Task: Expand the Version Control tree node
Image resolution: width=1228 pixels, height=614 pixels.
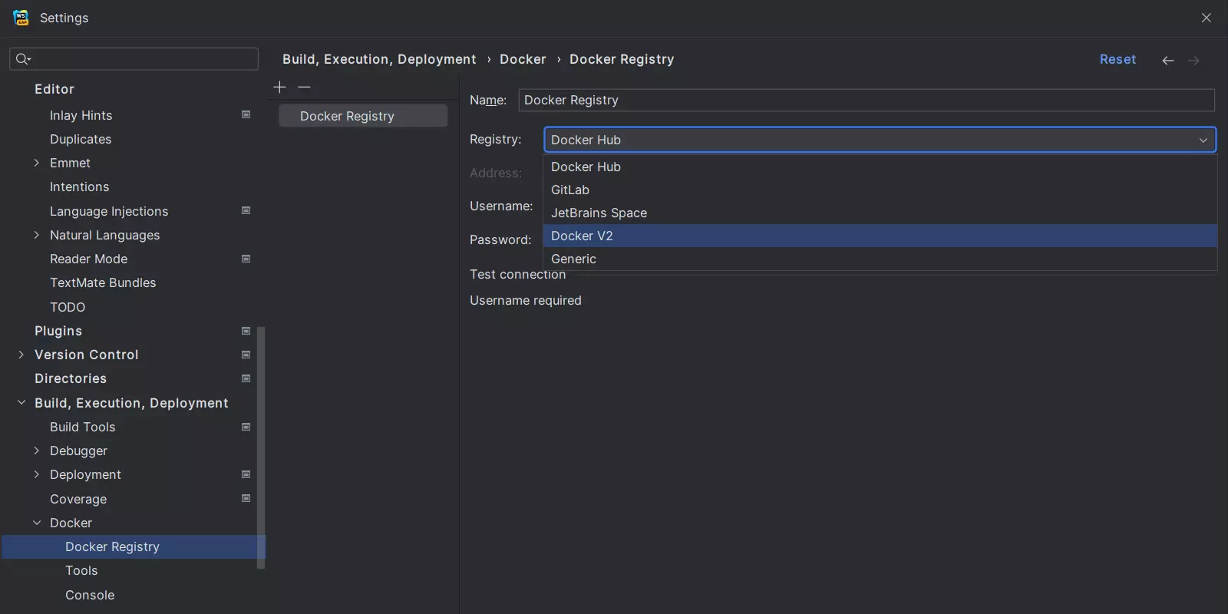Action: (x=21, y=355)
